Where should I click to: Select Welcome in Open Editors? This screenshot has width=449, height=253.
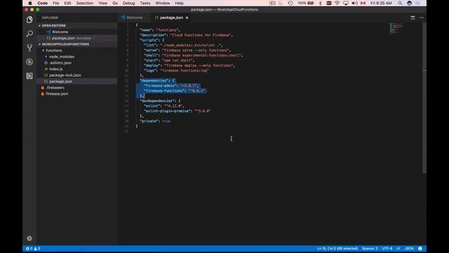[60, 32]
